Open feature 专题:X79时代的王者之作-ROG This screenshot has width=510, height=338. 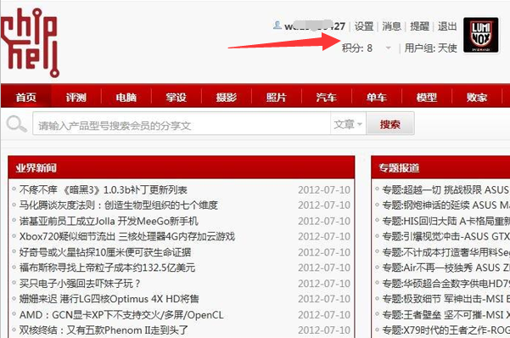[446, 330]
